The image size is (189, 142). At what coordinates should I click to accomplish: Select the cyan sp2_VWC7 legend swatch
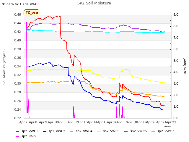(x=153, y=131)
